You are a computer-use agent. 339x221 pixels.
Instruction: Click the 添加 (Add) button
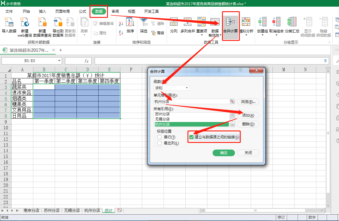click(x=248, y=115)
